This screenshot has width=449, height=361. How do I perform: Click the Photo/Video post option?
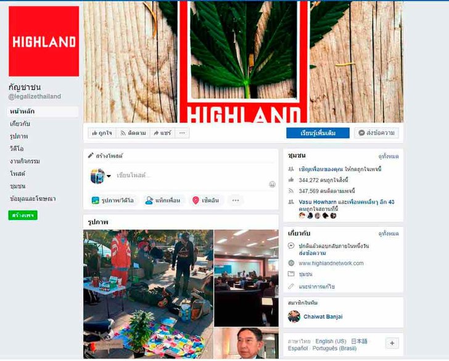coord(113,201)
